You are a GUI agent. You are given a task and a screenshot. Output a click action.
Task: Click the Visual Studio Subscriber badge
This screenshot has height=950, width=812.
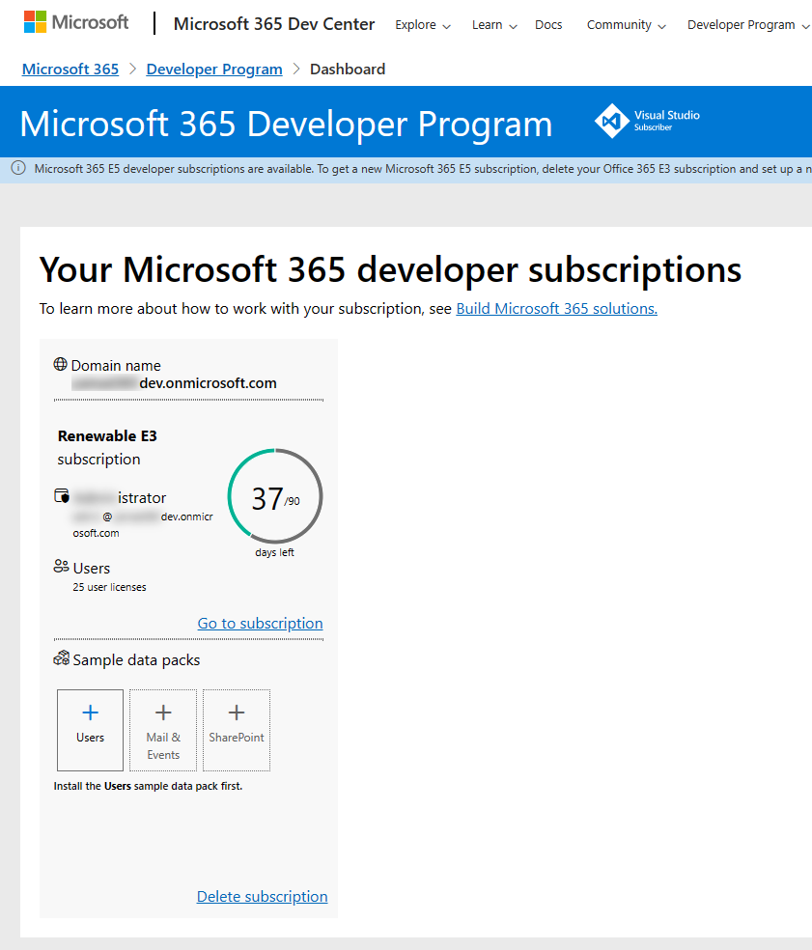tap(647, 121)
